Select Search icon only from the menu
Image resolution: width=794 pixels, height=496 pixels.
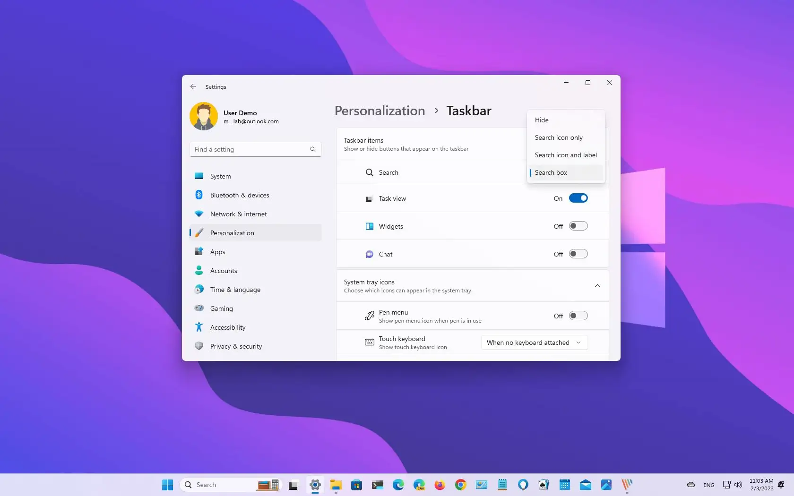pyautogui.click(x=559, y=137)
